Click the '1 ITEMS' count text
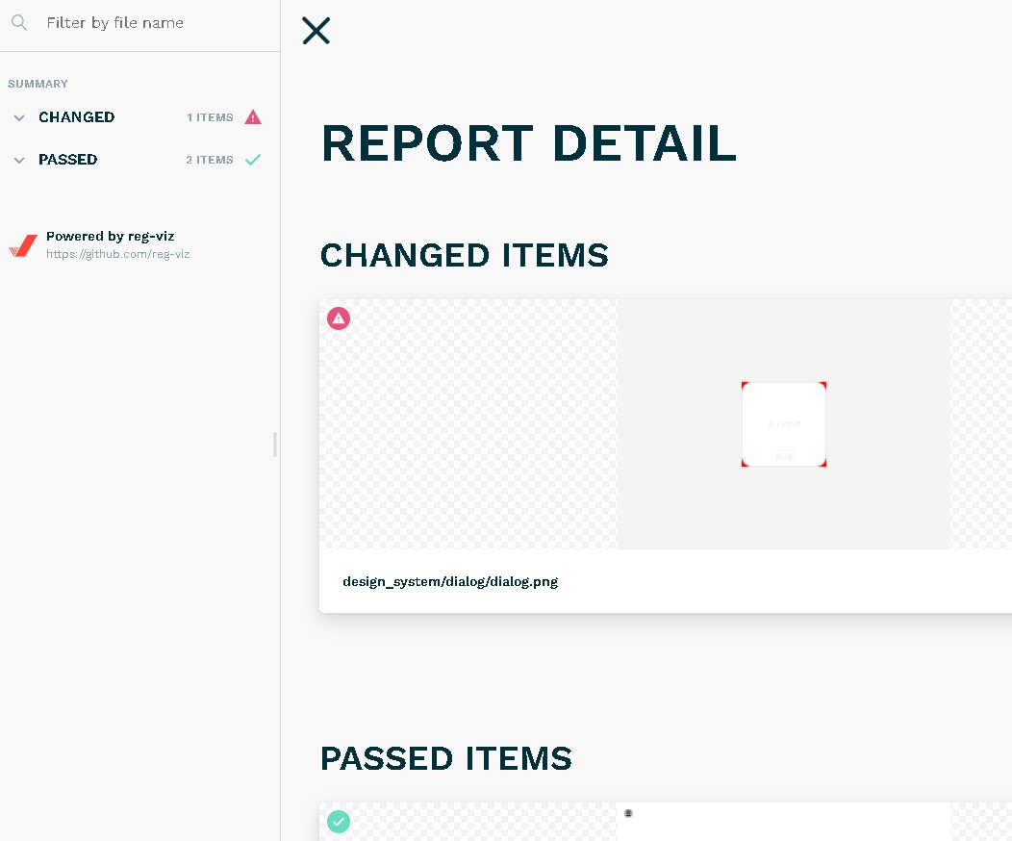This screenshot has height=841, width=1012. 210,117
